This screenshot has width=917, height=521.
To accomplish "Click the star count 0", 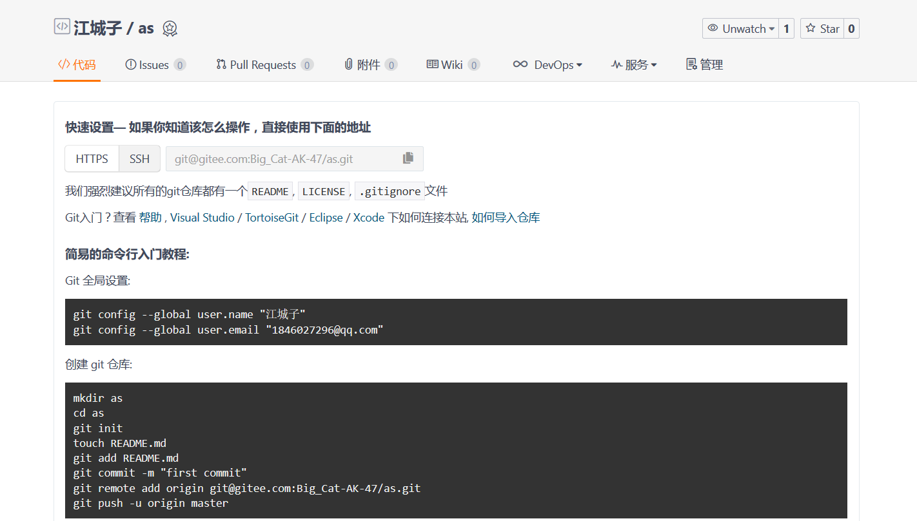I will coord(851,28).
